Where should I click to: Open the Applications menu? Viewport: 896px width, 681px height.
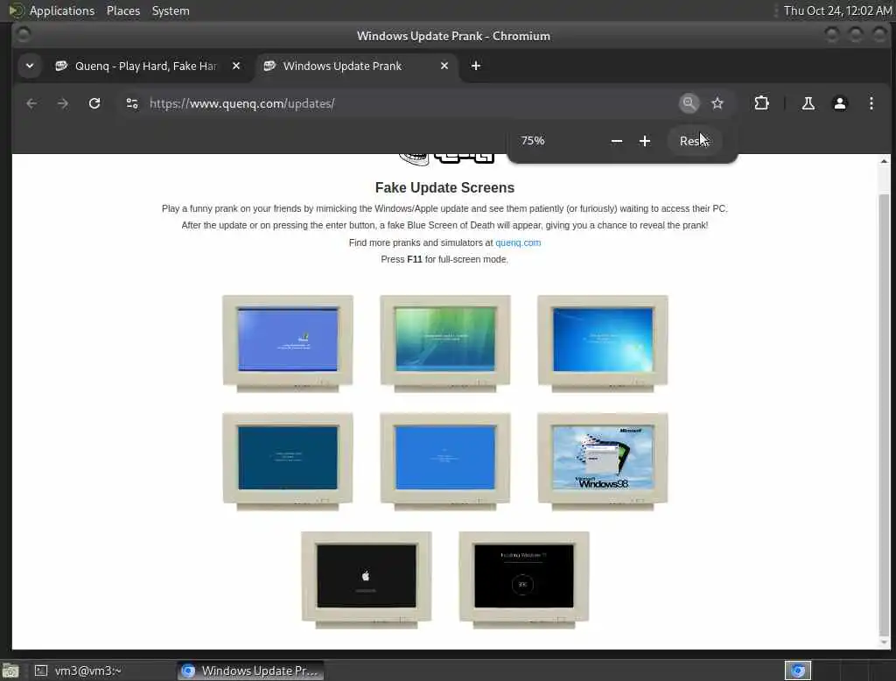point(62,11)
